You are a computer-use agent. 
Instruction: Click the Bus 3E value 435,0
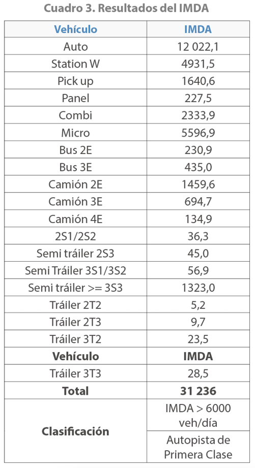(198, 167)
